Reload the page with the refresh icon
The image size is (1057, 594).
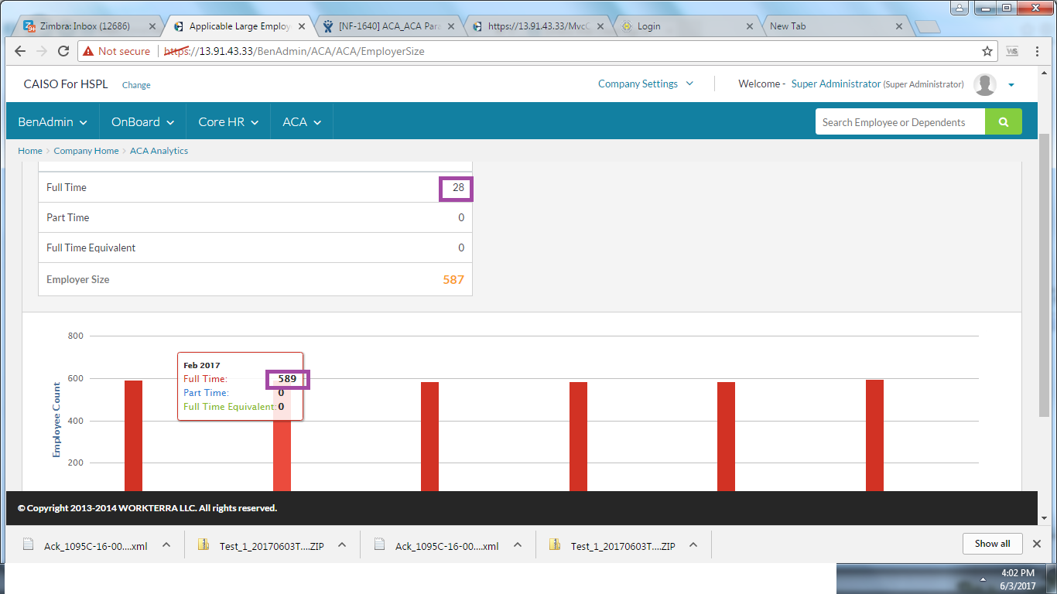click(63, 51)
